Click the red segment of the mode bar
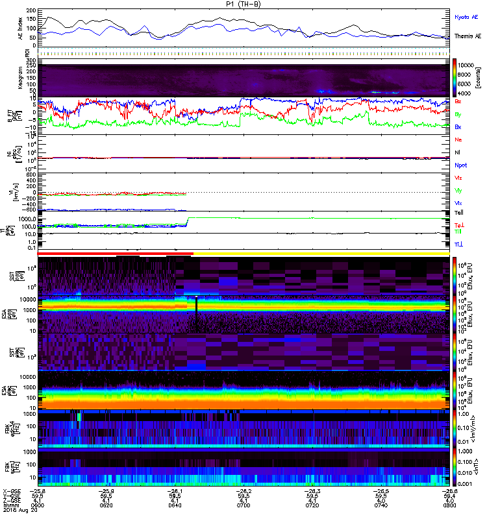 coord(116,254)
